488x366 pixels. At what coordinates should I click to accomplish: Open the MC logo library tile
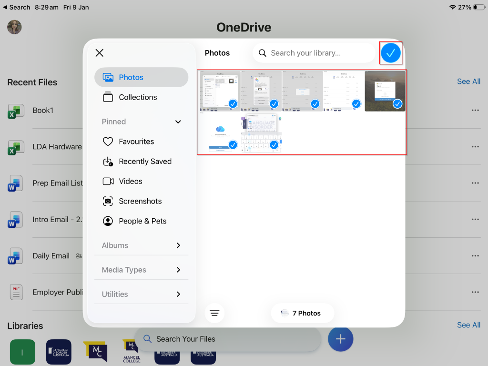(x=95, y=351)
